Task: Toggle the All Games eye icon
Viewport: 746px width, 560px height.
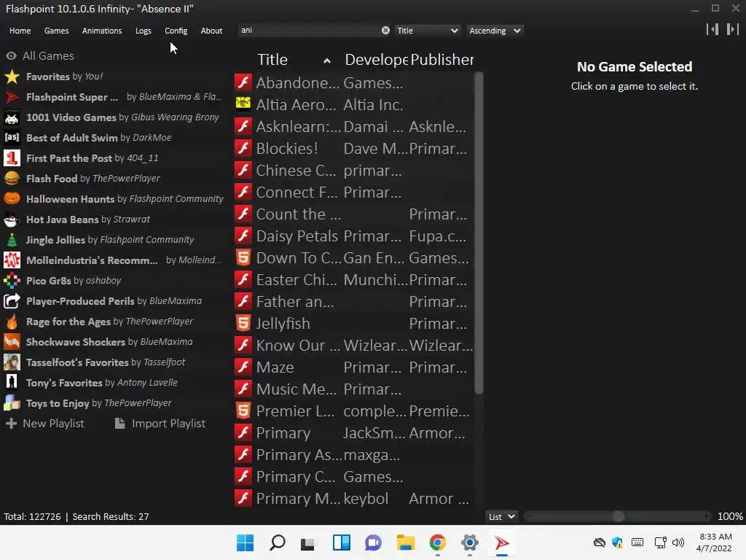Action: click(x=11, y=55)
